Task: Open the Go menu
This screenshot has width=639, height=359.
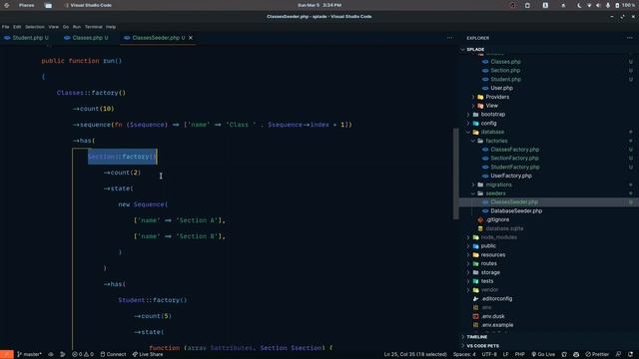Action: click(x=66, y=27)
